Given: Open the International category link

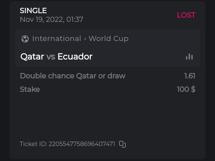Looking at the screenshot, I should [x=56, y=39].
